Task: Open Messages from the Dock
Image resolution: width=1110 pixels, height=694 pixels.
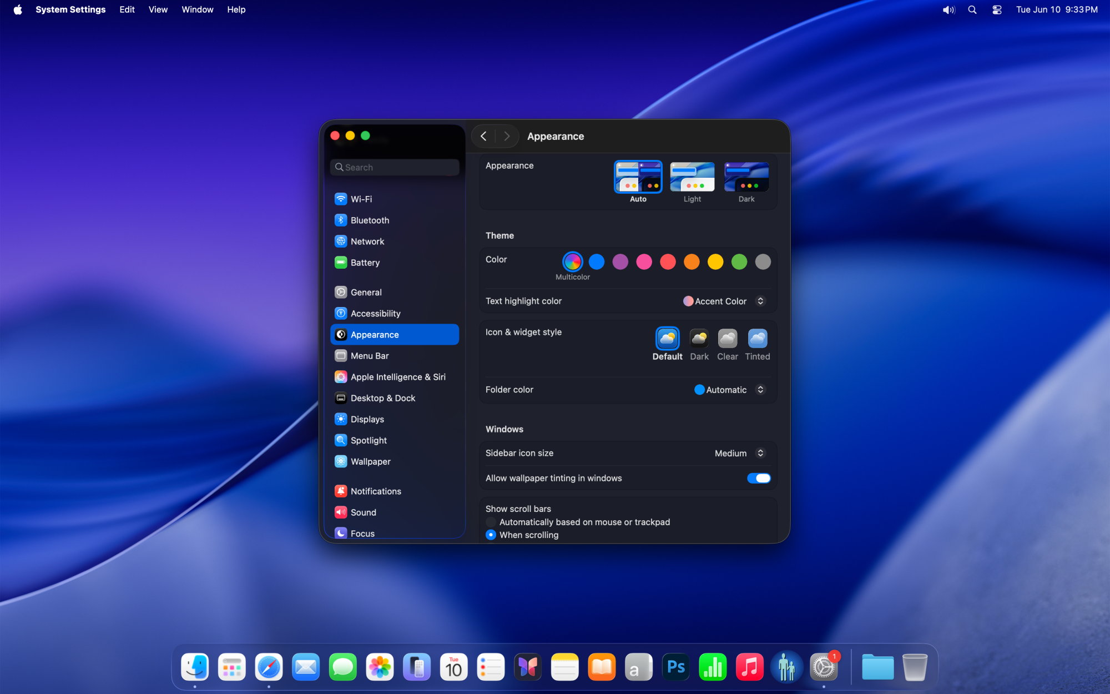Action: (x=342, y=667)
